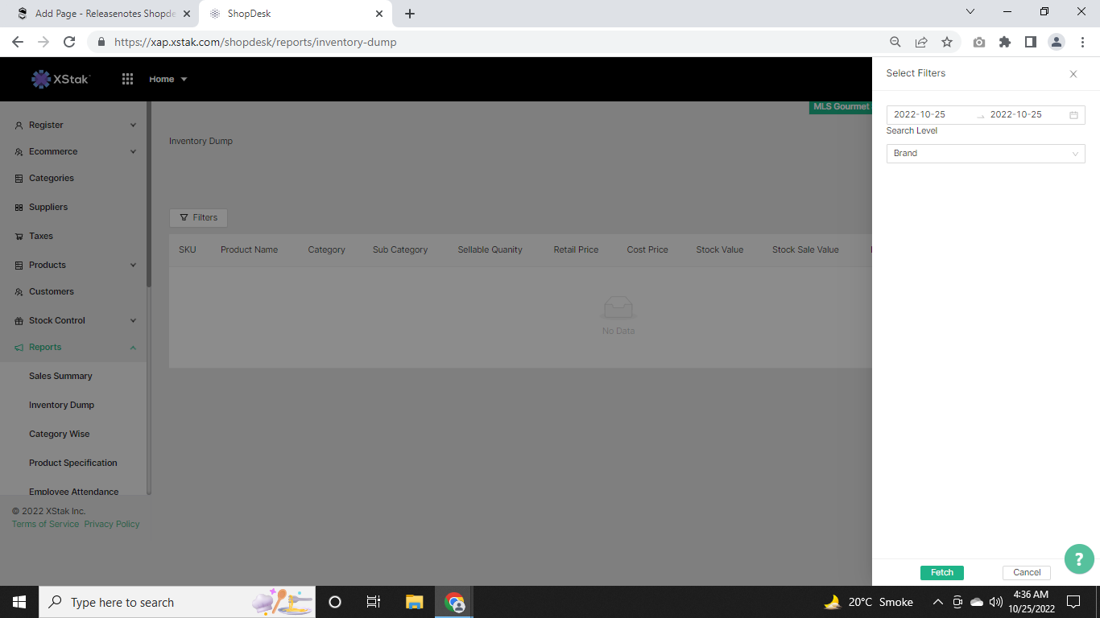Go to Customers in the sidebar

(52, 291)
